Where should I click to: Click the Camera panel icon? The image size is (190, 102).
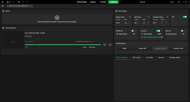tap(3, 11)
